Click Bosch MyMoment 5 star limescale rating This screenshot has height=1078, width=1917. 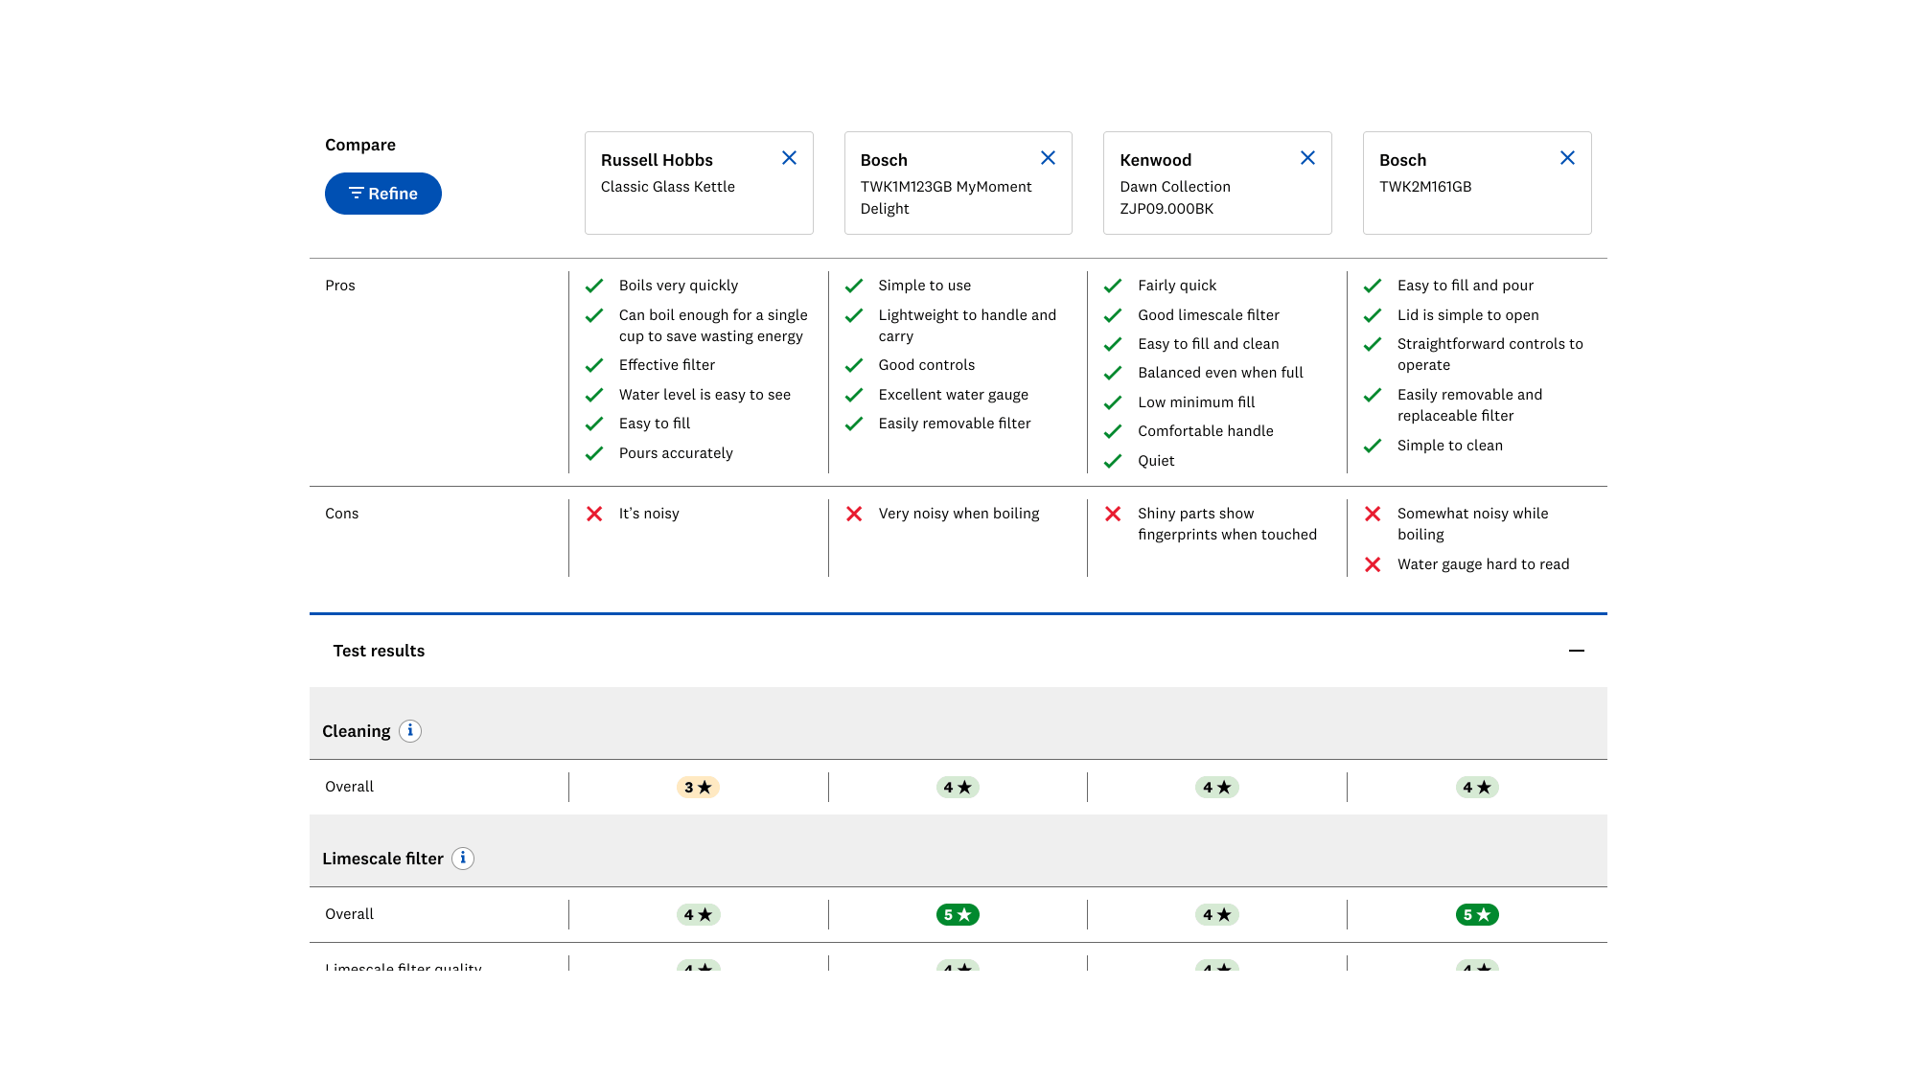958,915
